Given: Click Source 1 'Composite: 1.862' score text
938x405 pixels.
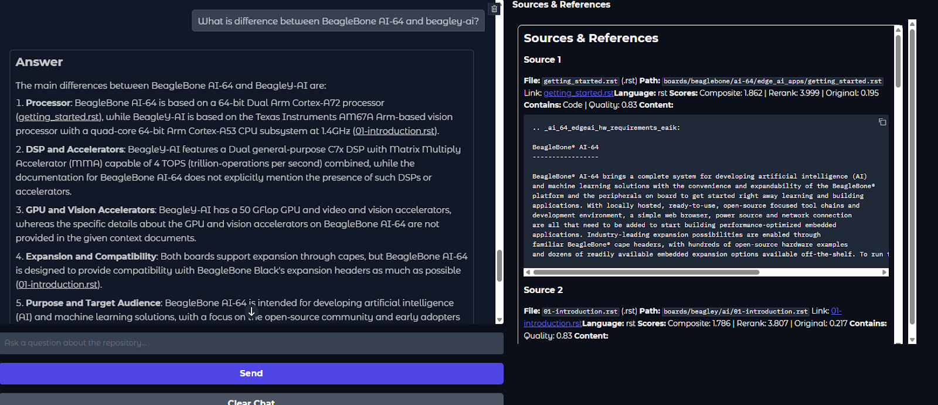Looking at the screenshot, I should (730, 93).
